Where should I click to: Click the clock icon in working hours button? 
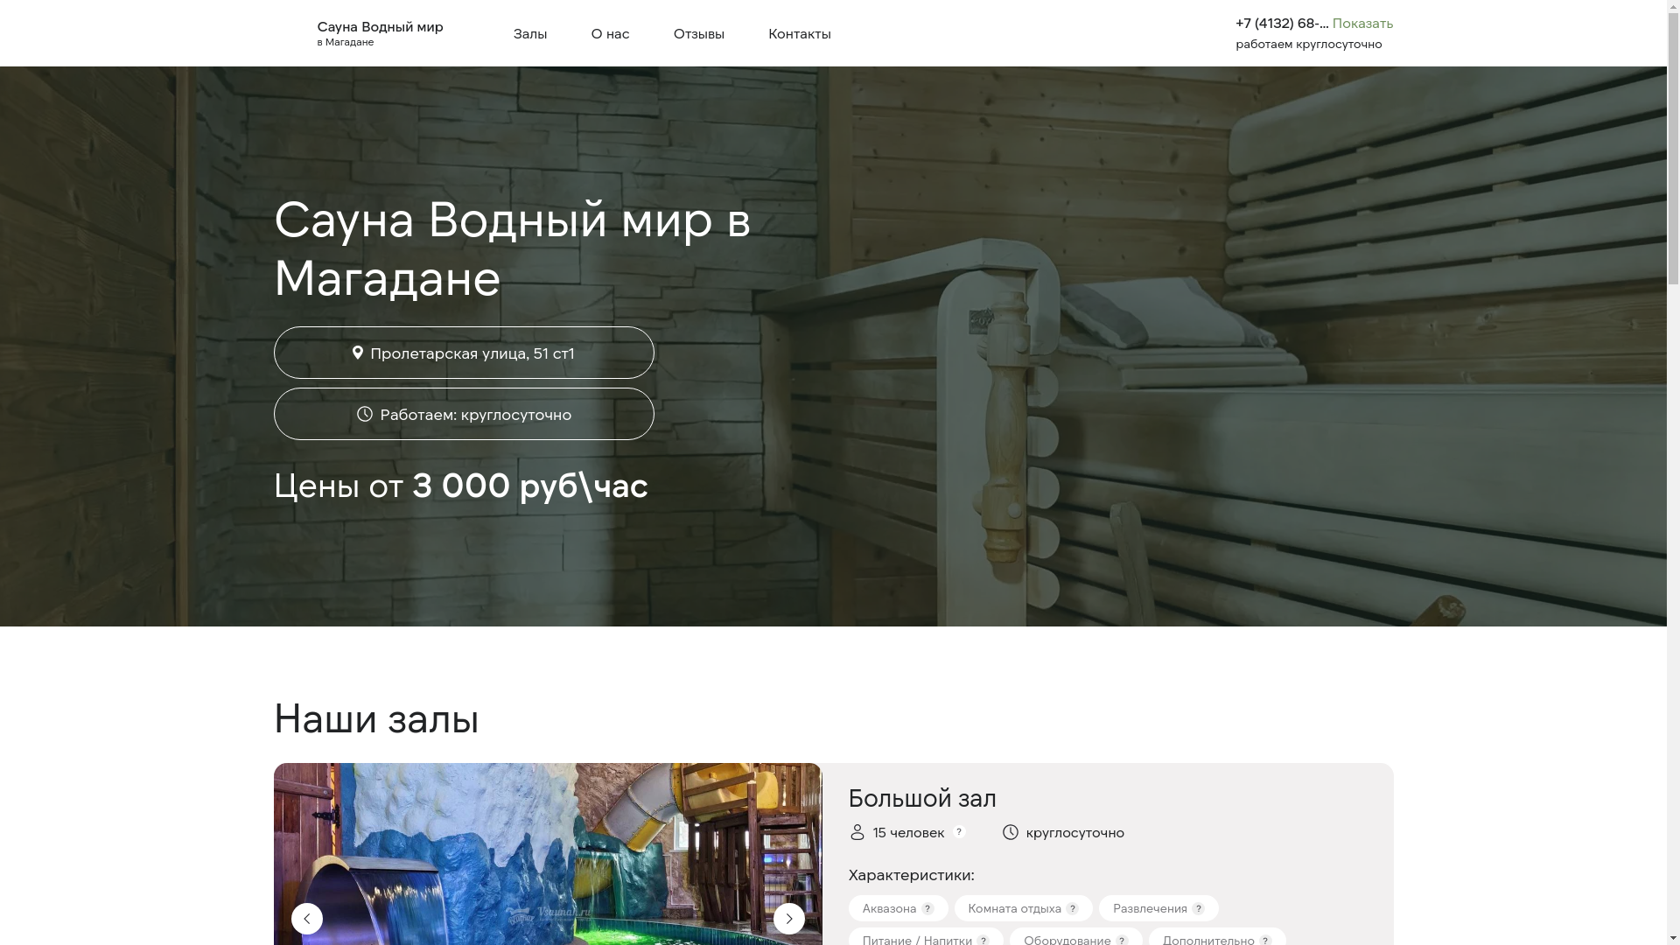tap(365, 413)
